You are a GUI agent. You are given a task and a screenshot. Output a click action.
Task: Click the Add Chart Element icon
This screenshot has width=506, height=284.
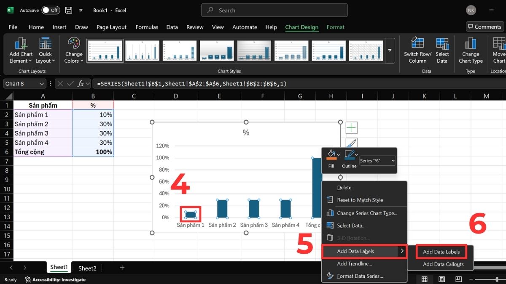coord(21,43)
